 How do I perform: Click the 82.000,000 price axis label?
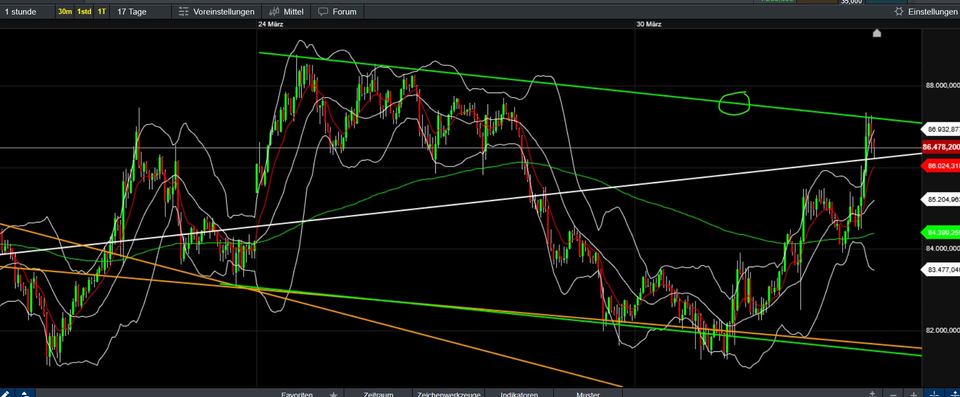pos(943,330)
